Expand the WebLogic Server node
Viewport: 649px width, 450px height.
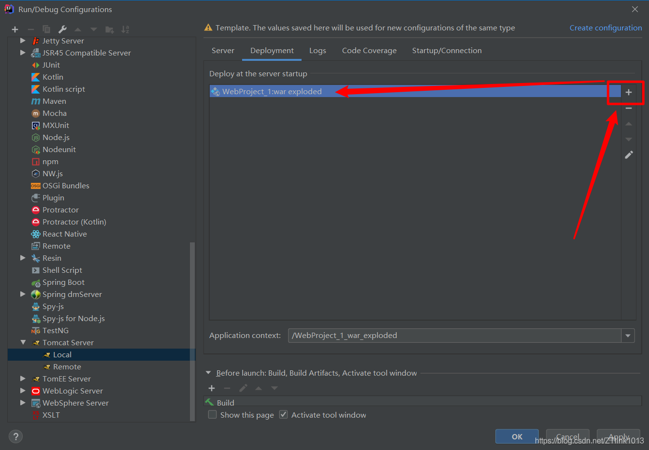tap(23, 391)
